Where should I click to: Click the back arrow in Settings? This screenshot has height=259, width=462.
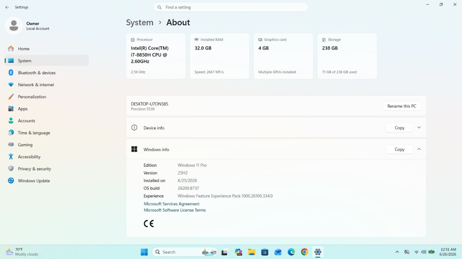(7, 7)
